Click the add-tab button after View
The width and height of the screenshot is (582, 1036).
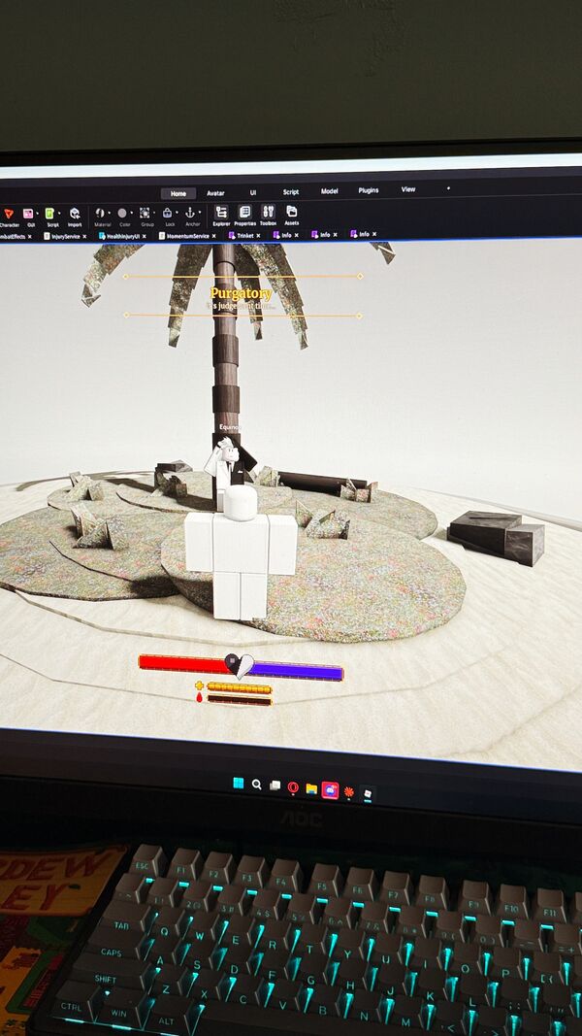(448, 188)
